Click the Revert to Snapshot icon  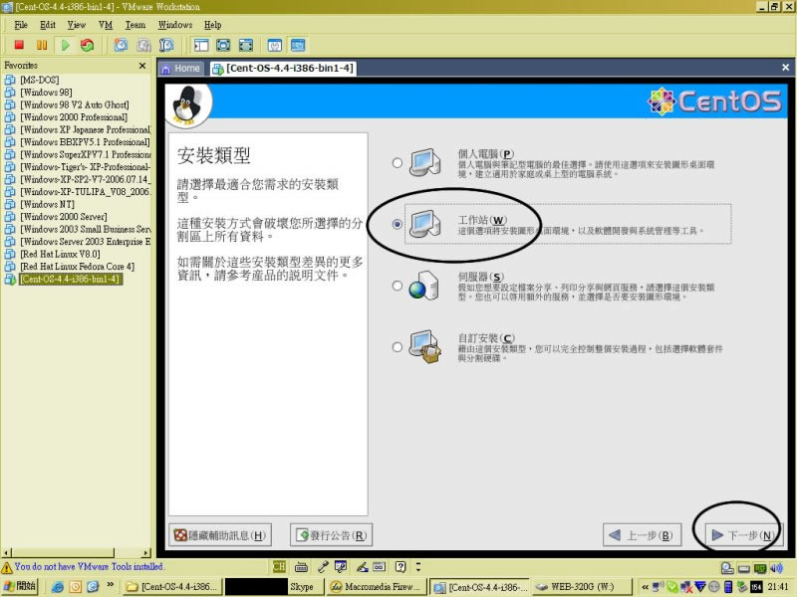point(143,45)
